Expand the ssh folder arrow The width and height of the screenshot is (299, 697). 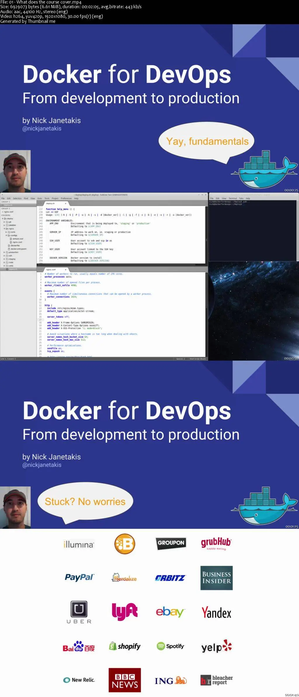point(4,255)
